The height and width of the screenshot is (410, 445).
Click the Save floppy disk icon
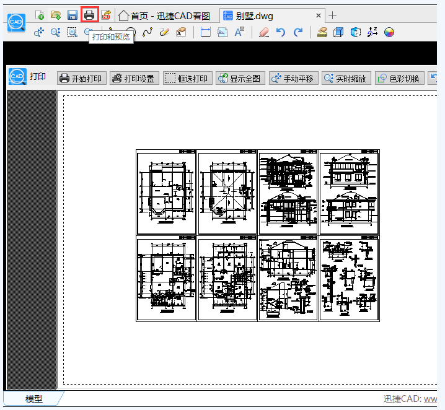(73, 15)
